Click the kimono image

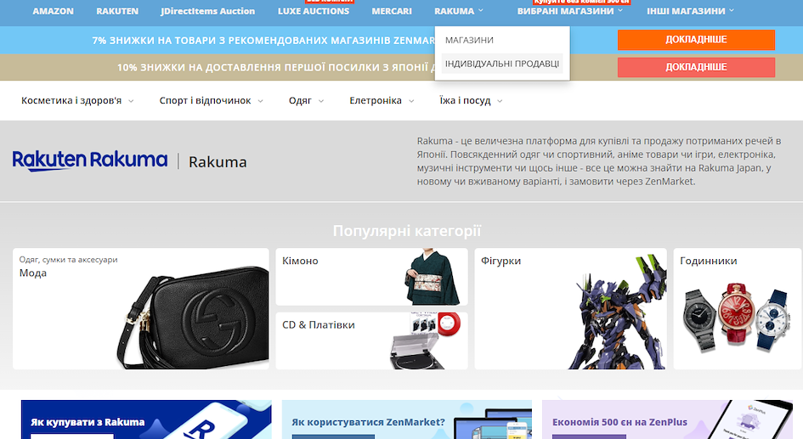click(433, 278)
